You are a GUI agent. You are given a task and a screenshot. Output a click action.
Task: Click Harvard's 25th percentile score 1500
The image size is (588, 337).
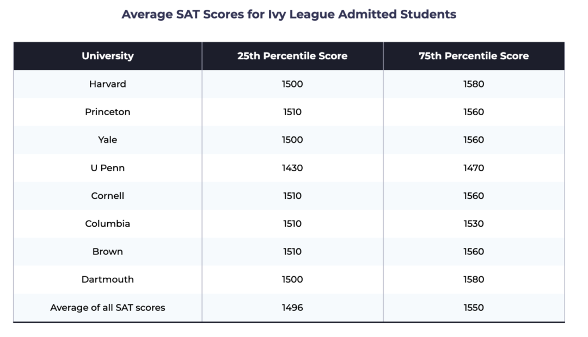pos(292,84)
